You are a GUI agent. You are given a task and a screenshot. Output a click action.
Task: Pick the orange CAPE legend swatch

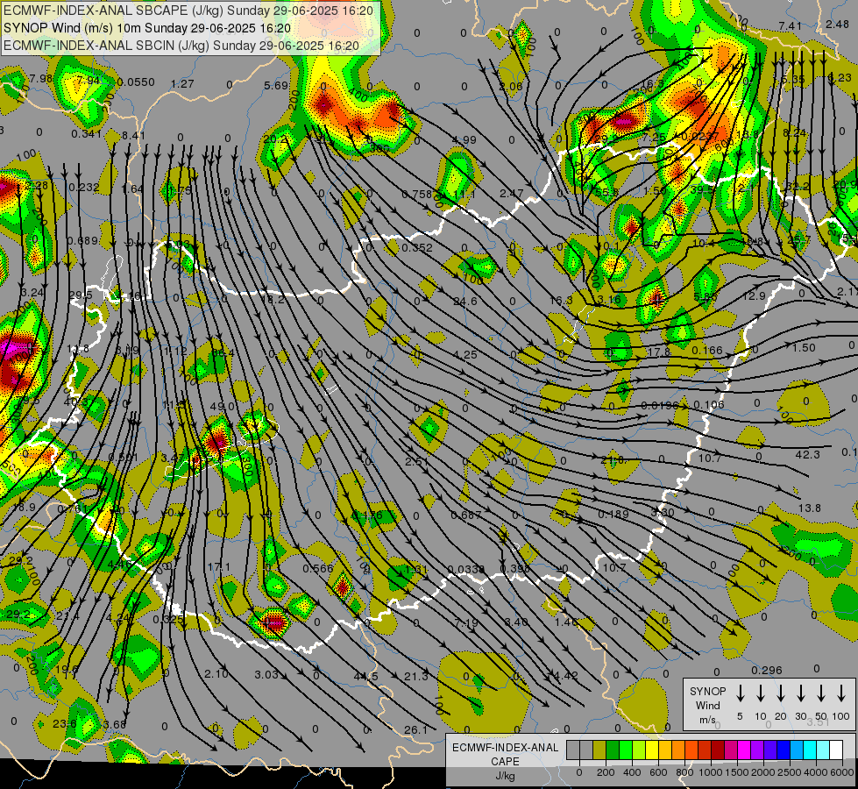click(678, 750)
